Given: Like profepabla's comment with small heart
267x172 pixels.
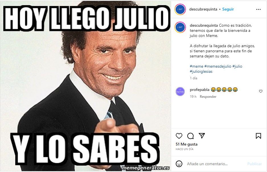Looking at the screenshot, I should (x=261, y=91).
